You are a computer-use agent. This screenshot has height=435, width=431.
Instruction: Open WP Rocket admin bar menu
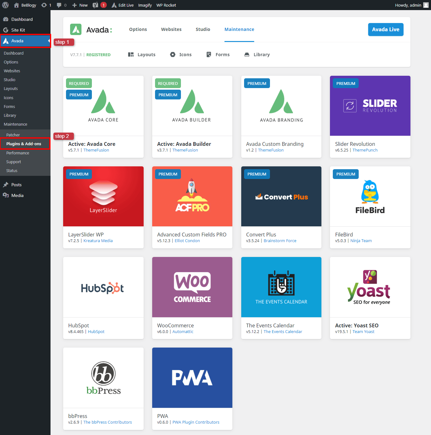(x=166, y=5)
